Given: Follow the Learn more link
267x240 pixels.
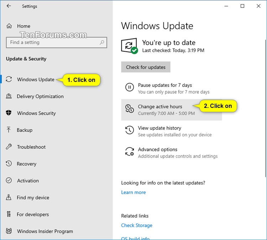Looking at the screenshot, I should pos(133,192).
